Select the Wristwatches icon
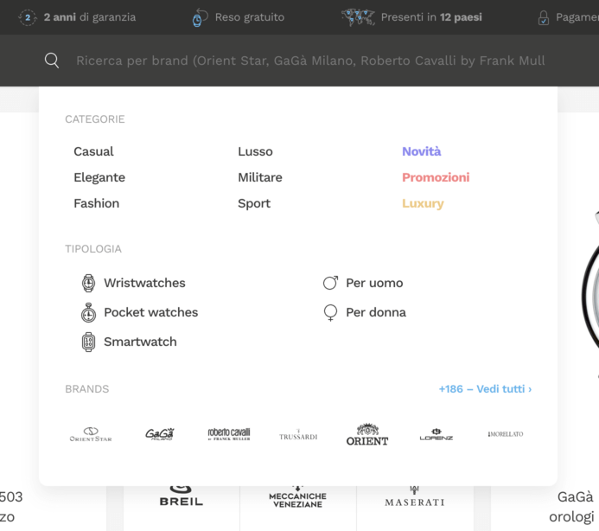Image resolution: width=599 pixels, height=531 pixels. tap(88, 283)
